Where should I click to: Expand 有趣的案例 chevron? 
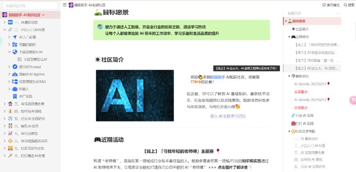pyautogui.click(x=9, y=44)
